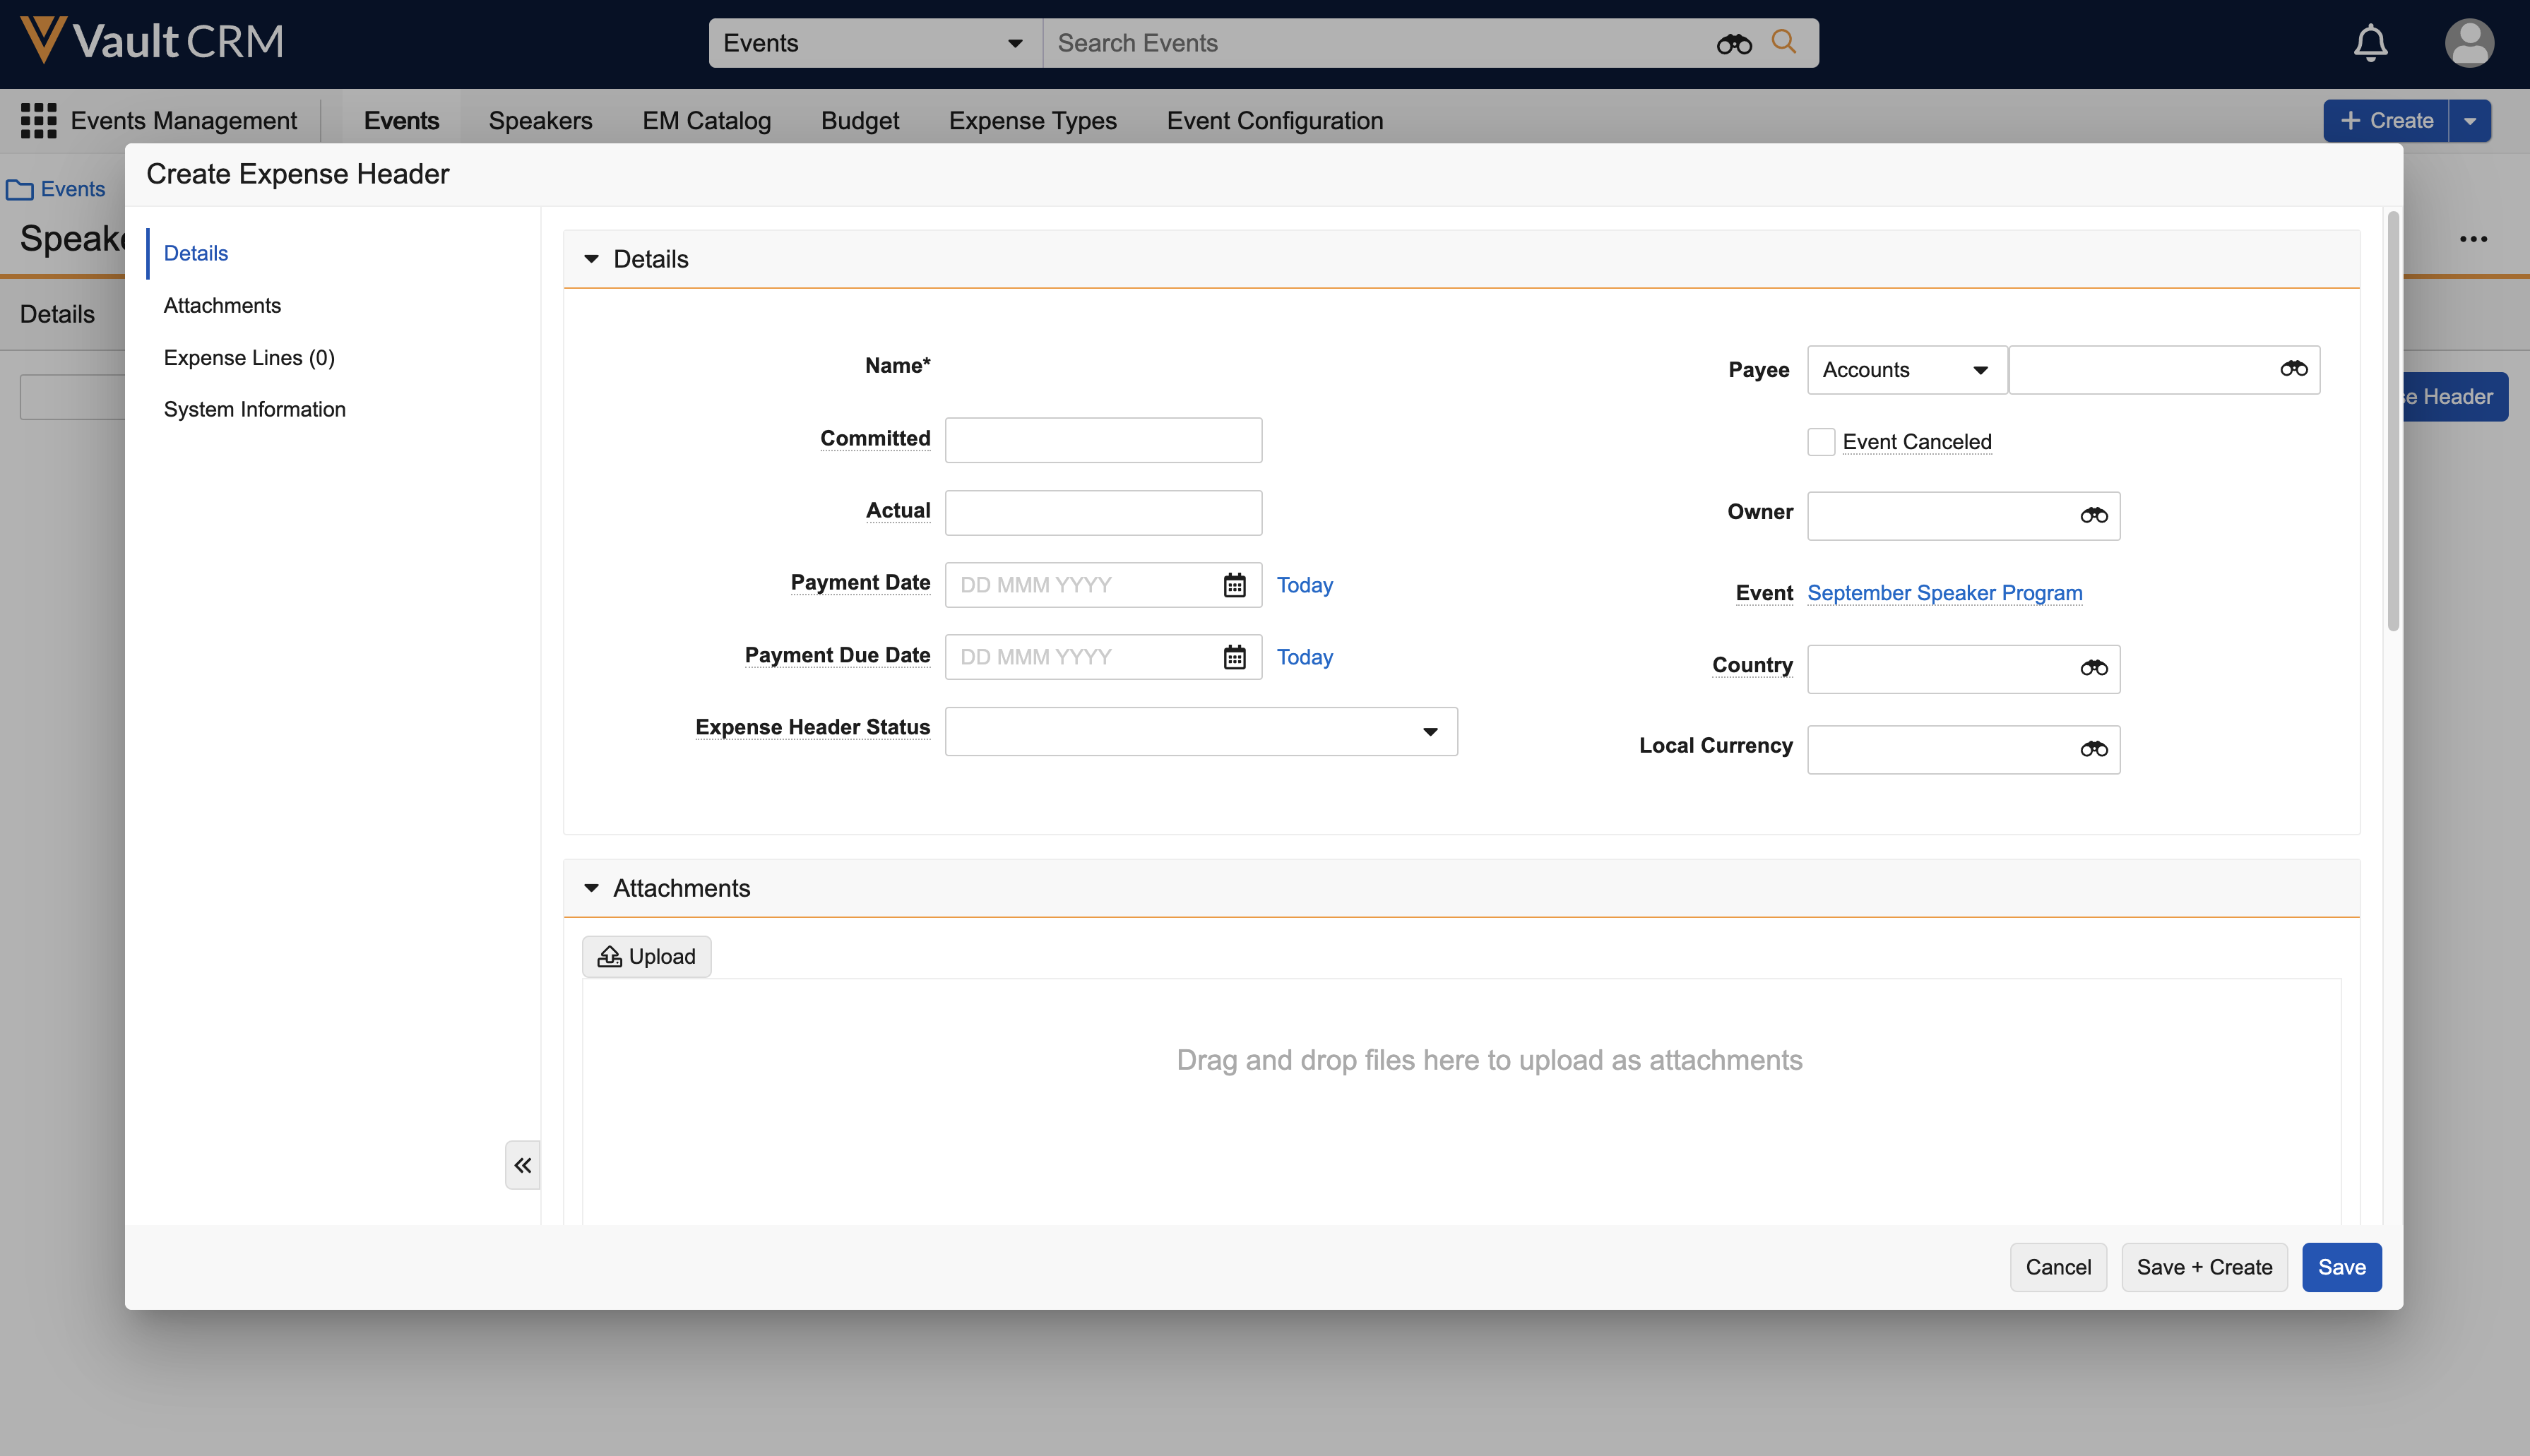Click the Committed amount input field
2530x1456 pixels.
(x=1102, y=440)
